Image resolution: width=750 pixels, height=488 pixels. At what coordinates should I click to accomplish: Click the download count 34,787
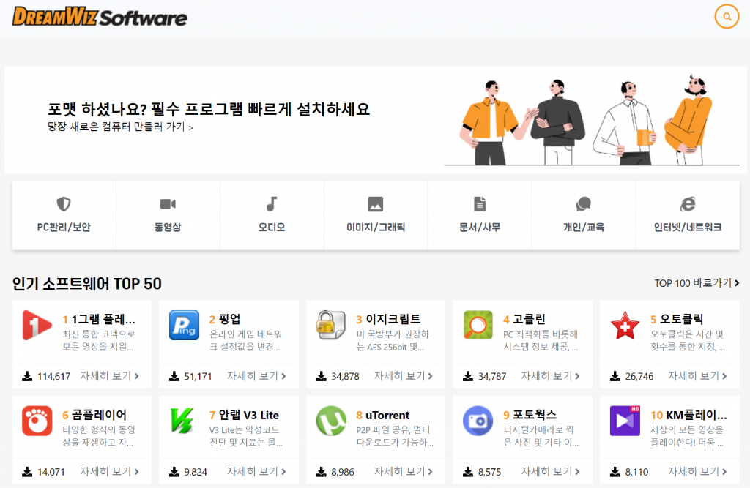[x=492, y=377]
